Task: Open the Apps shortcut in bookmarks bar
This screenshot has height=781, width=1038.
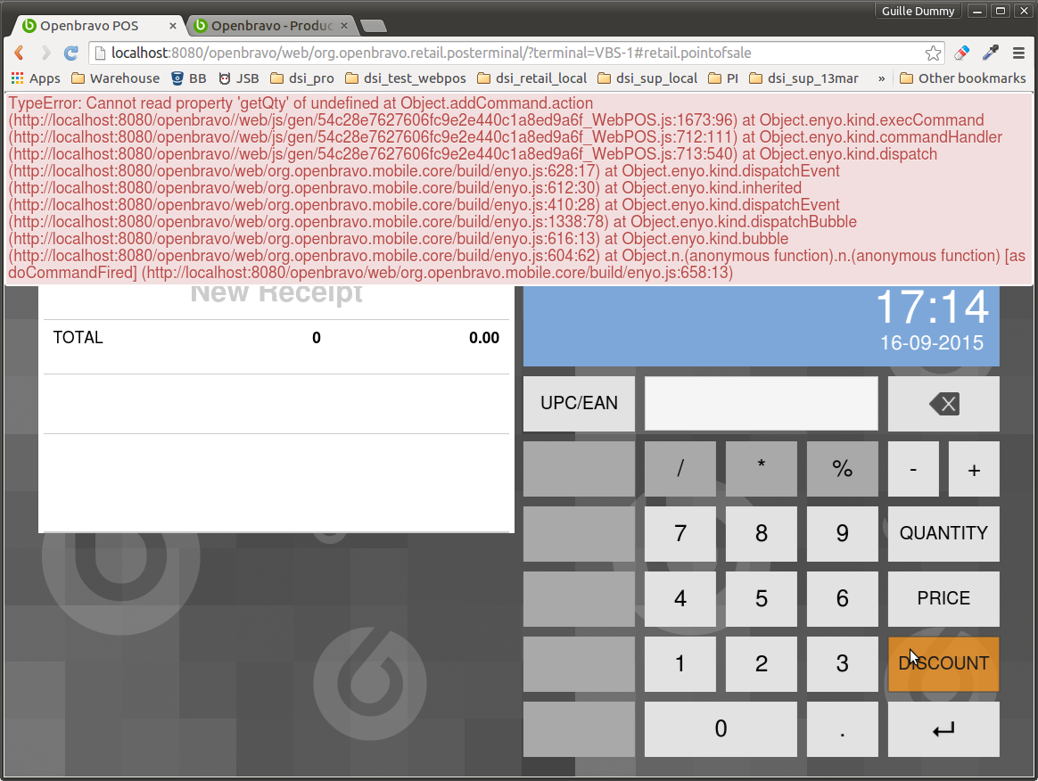Action: tap(36, 78)
